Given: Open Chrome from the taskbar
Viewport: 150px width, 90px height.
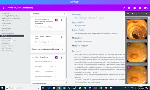Looking at the screenshot, I should (59, 88).
